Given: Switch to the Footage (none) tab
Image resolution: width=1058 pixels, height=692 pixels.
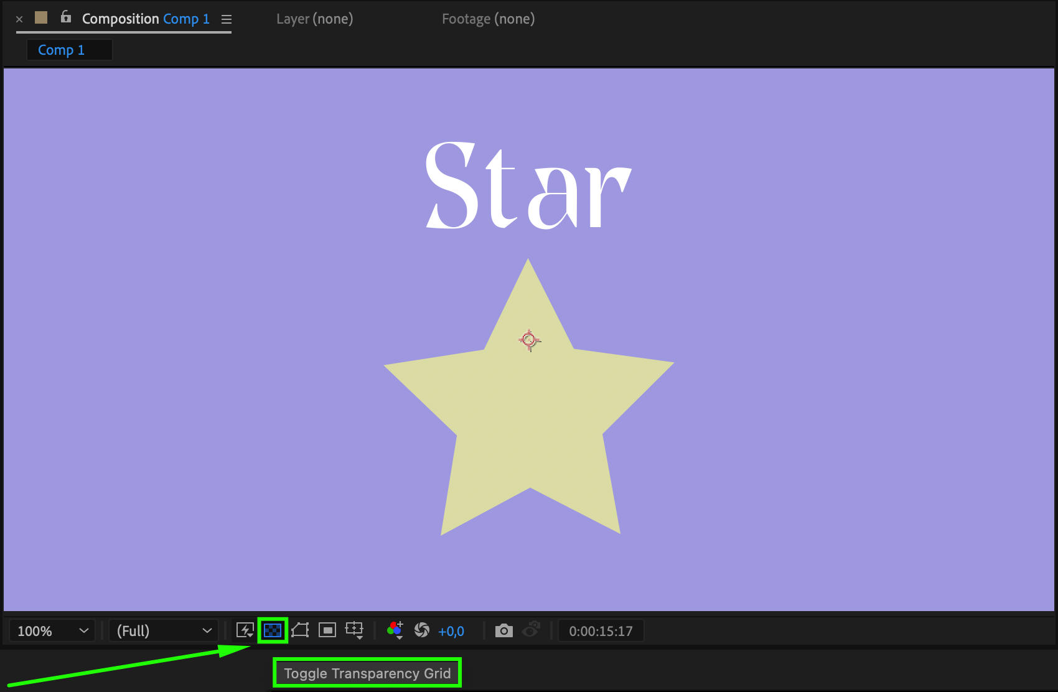Looking at the screenshot, I should click(x=488, y=19).
